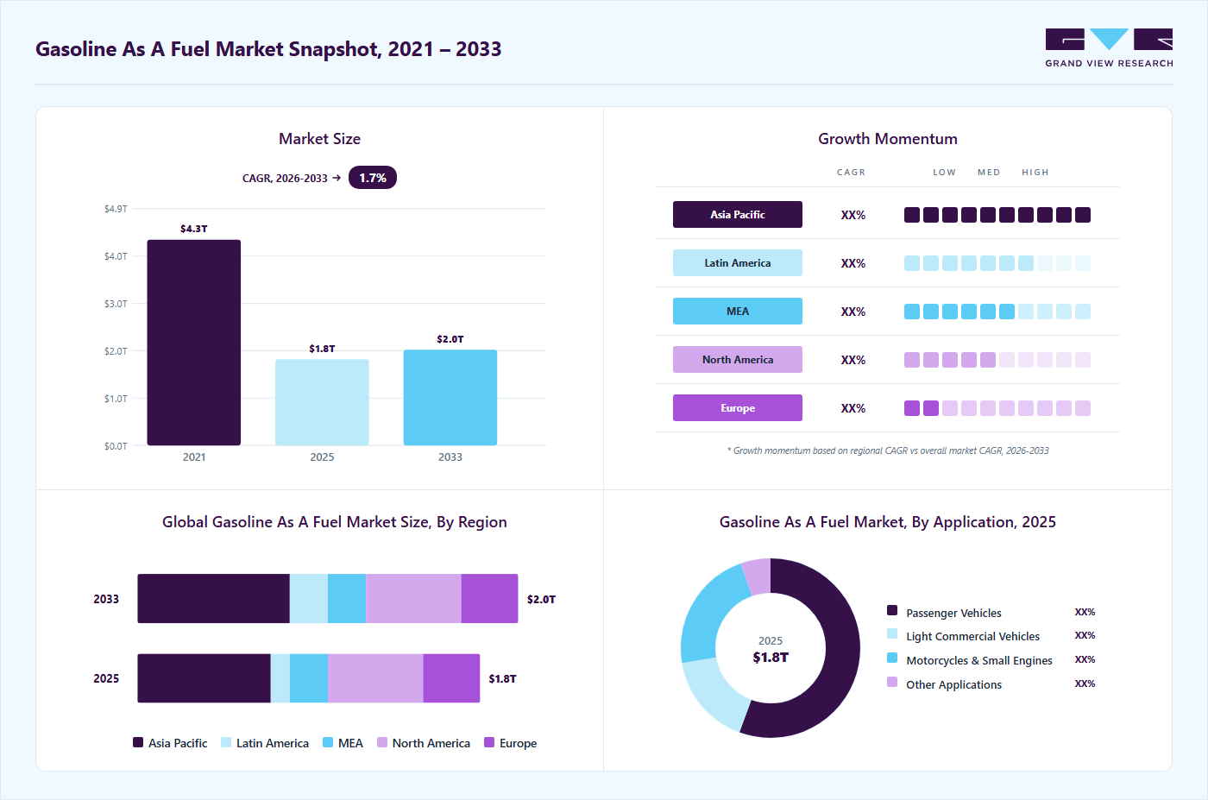Screen dimensions: 1208x800
Task: Click the donut center $1.8T value
Action: [771, 658]
